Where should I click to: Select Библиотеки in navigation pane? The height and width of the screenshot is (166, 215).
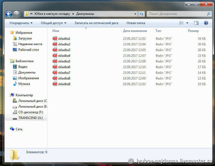24,61
